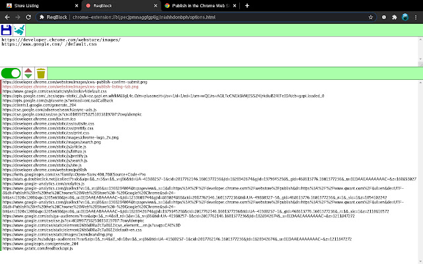This screenshot has height=264, width=423.
Task: Select the static/css/out/site.css request
Action: tap(48, 123)
